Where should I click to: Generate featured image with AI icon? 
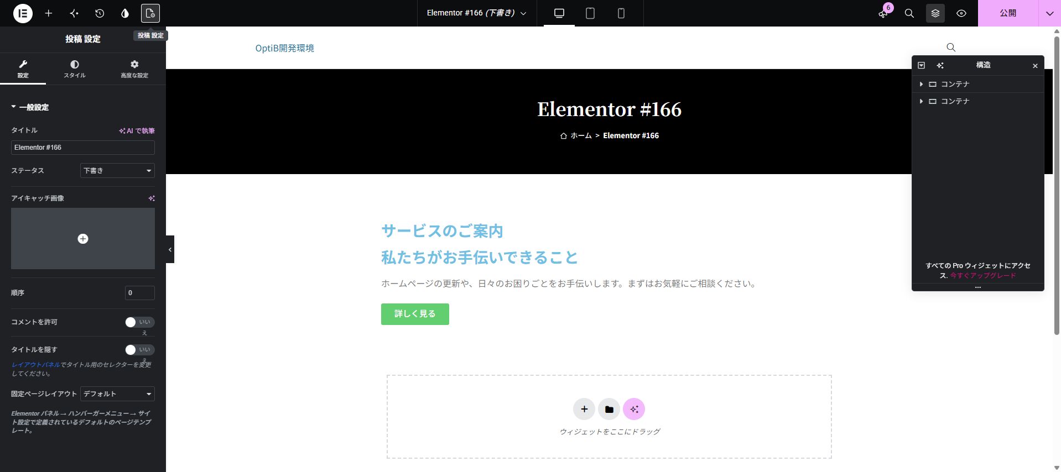click(152, 198)
